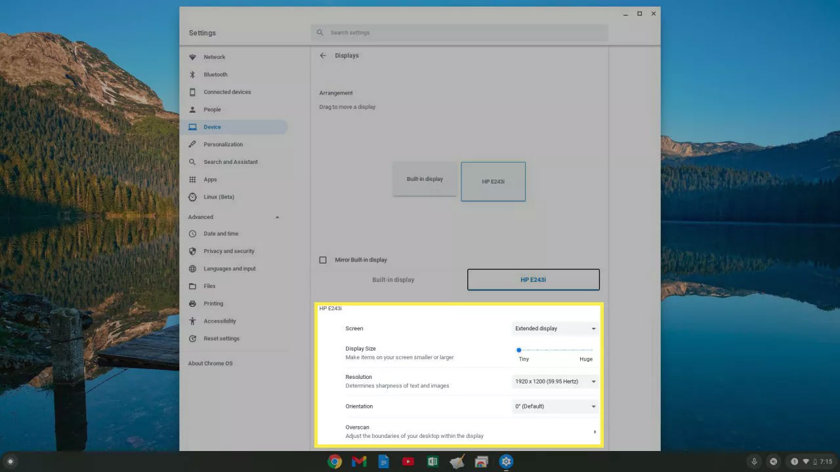This screenshot has height=472, width=840.
Task: Click the Apps grid icon
Action: tap(192, 180)
